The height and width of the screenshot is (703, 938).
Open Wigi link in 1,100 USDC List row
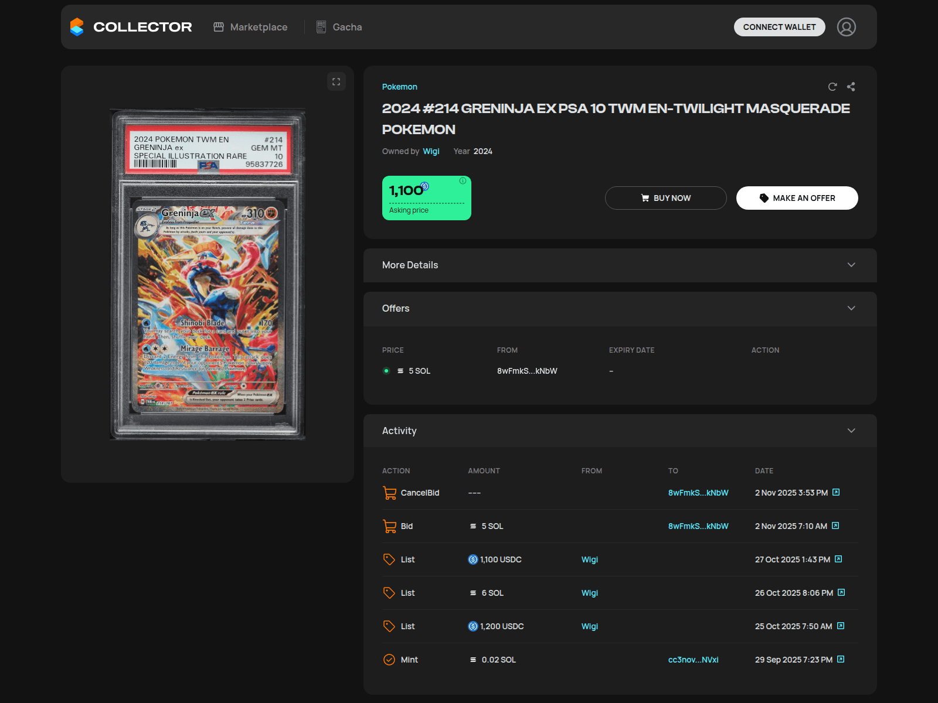click(x=590, y=559)
